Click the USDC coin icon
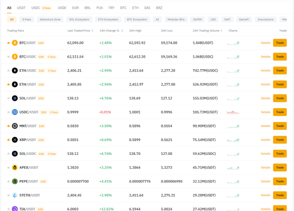The width and height of the screenshot is (294, 211). pos(15,112)
